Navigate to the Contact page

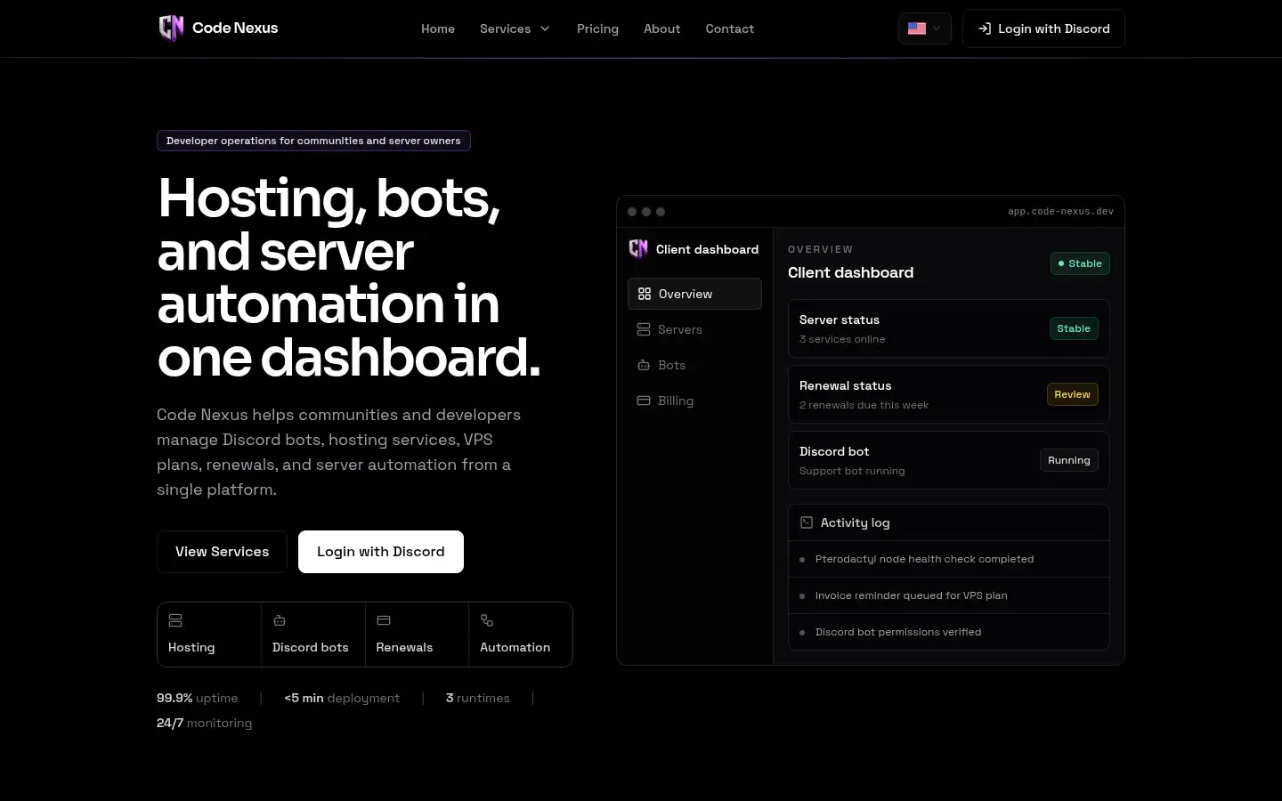tap(730, 28)
